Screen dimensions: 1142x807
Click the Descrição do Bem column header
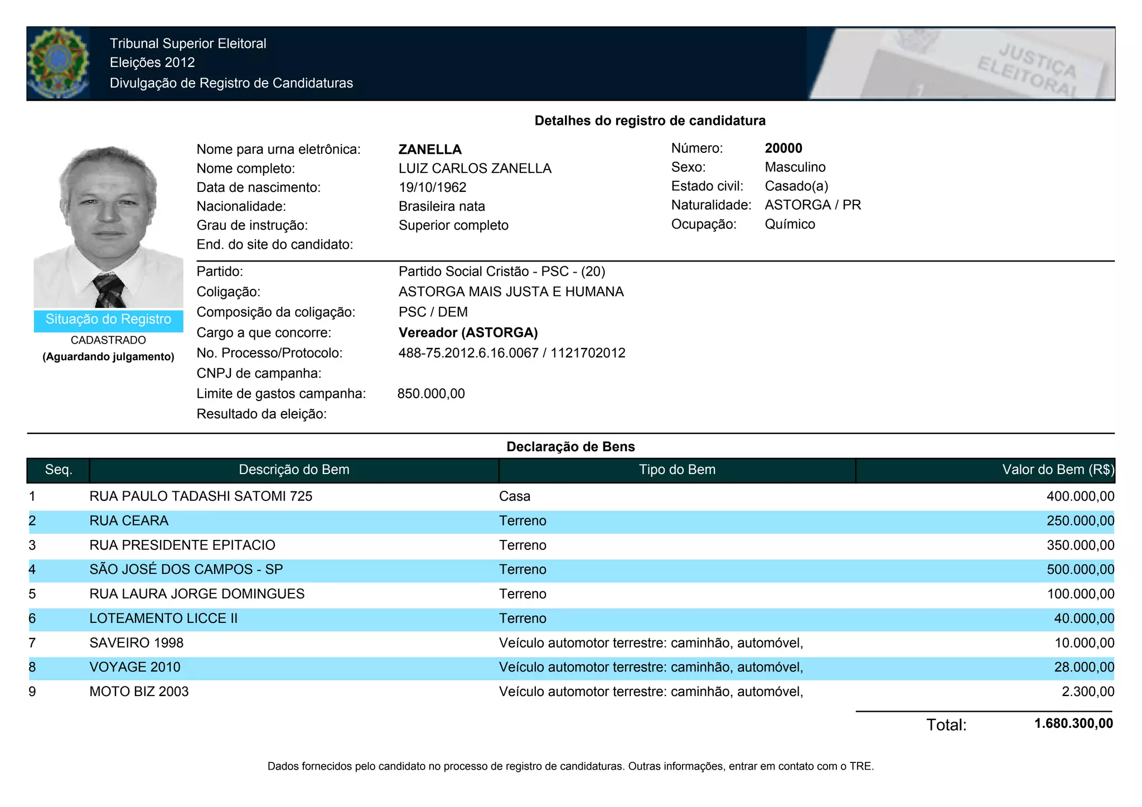click(294, 470)
